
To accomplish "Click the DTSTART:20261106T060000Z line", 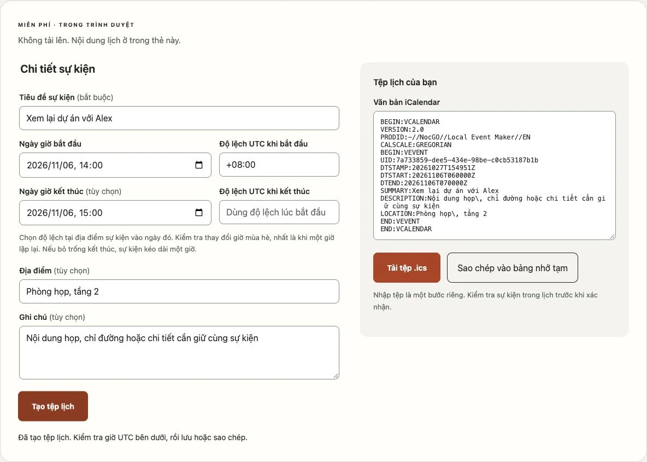I will pos(427,176).
